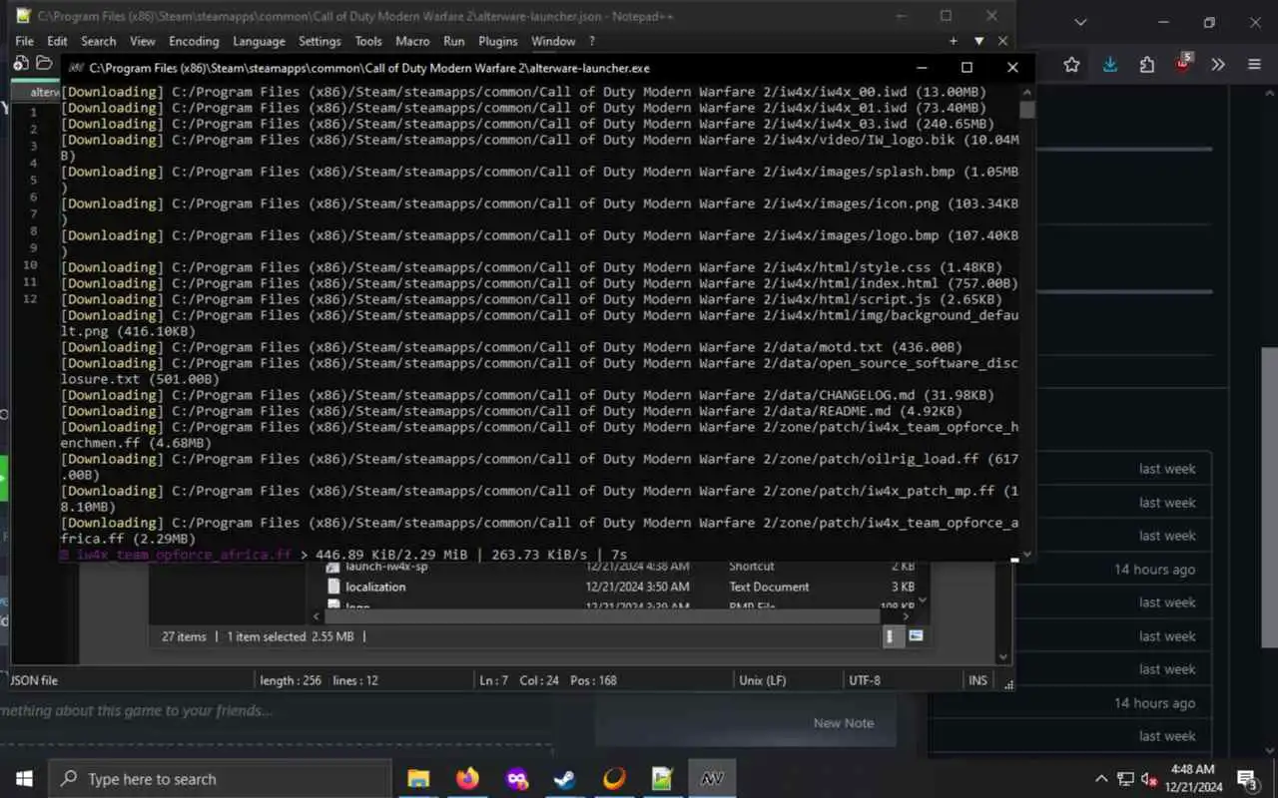
Task: Click the Open file icon in Notepad++ toolbar
Action: [x=44, y=64]
